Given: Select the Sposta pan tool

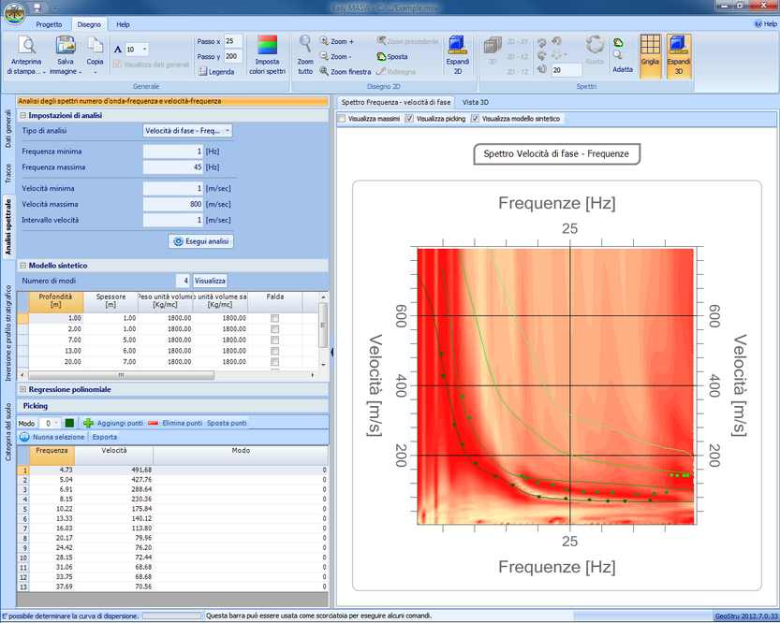Looking at the screenshot, I should point(392,57).
